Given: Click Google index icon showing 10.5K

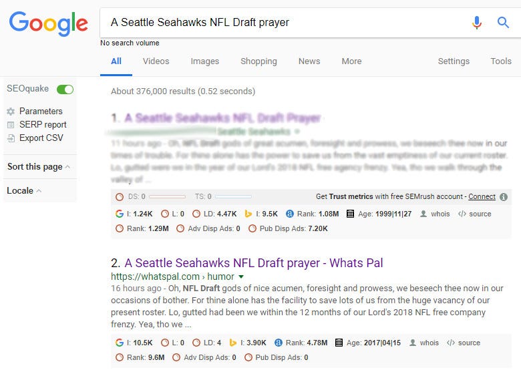Looking at the screenshot, I should point(120,343).
